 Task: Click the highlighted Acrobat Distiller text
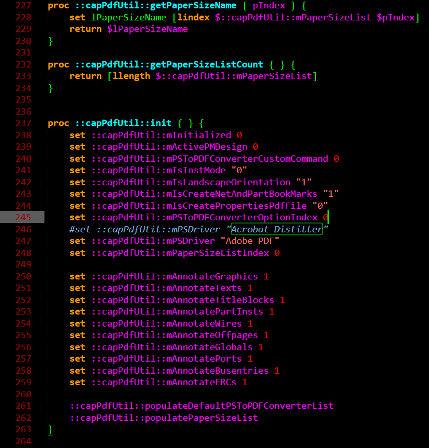tap(277, 229)
